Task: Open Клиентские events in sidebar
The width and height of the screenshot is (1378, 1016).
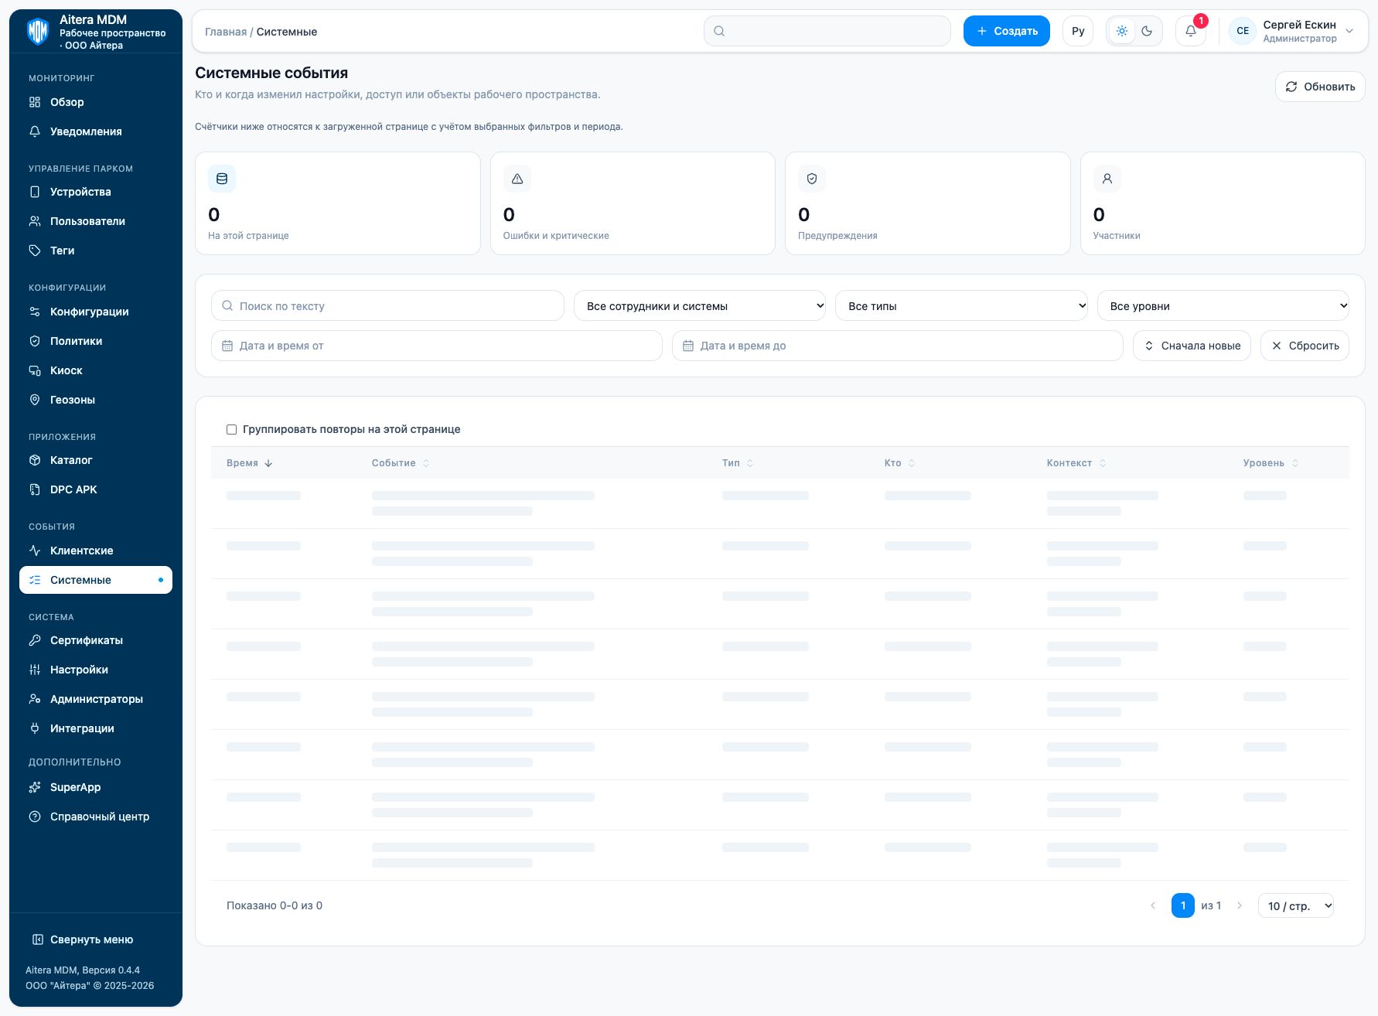Action: click(x=96, y=551)
